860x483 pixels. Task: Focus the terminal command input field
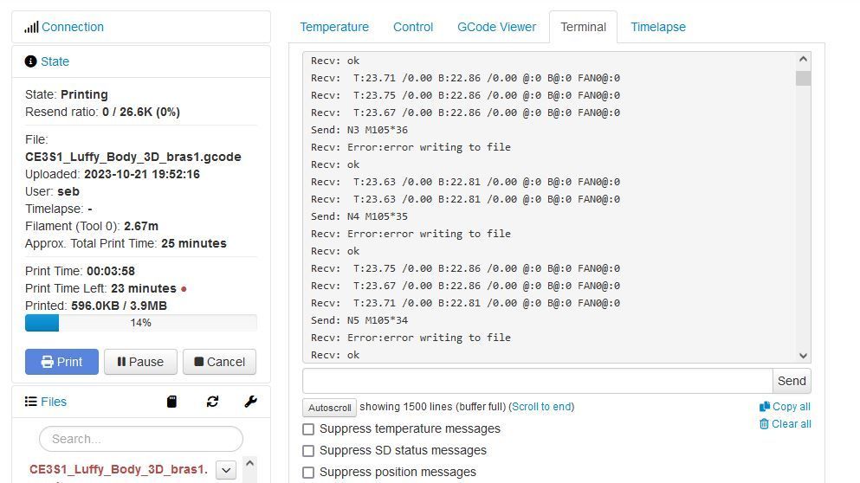point(538,381)
